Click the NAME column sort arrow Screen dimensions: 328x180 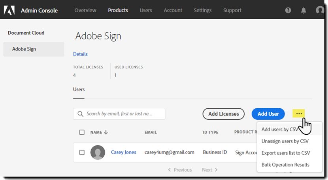click(106, 132)
